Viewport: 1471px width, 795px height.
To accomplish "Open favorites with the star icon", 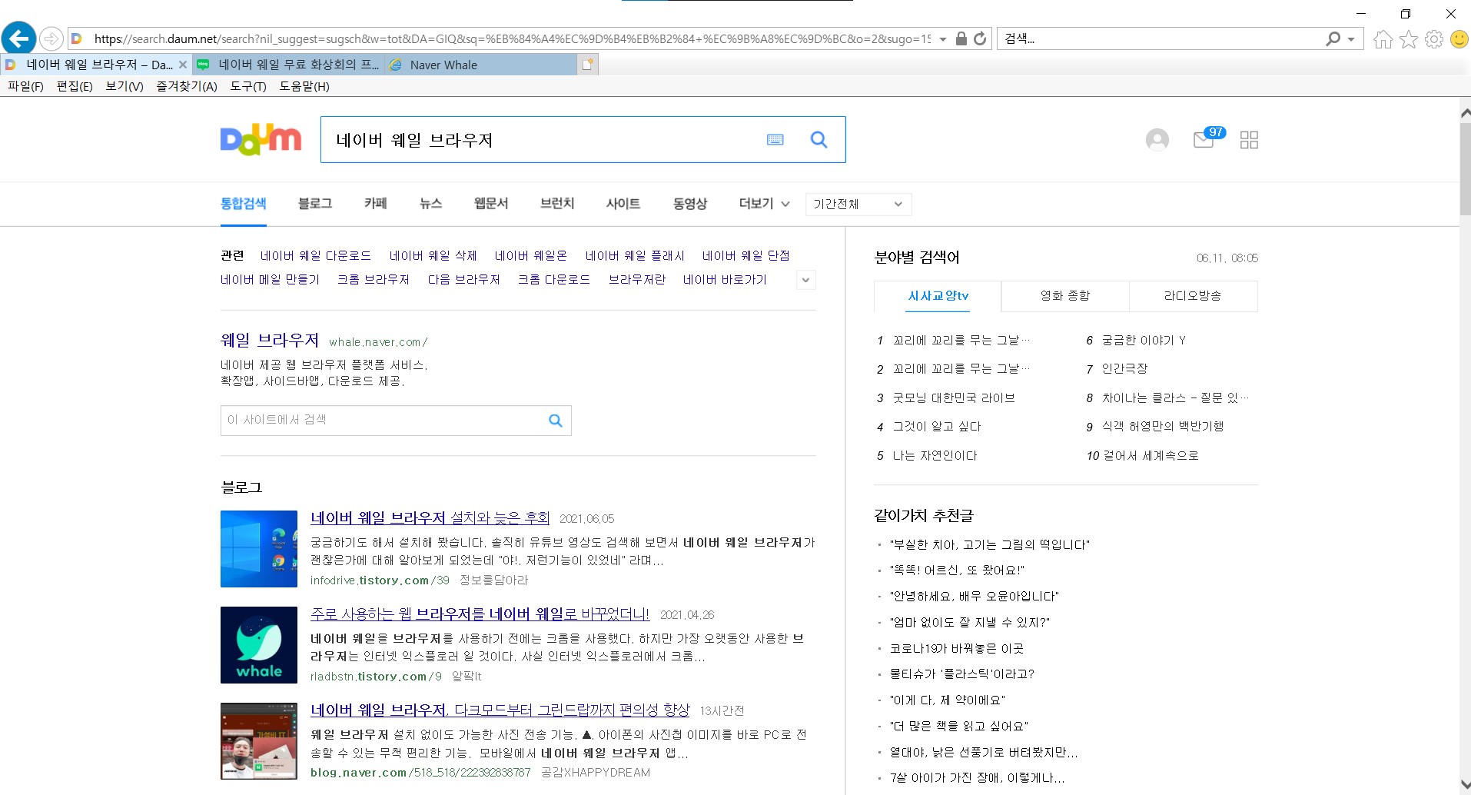I will (x=1408, y=39).
